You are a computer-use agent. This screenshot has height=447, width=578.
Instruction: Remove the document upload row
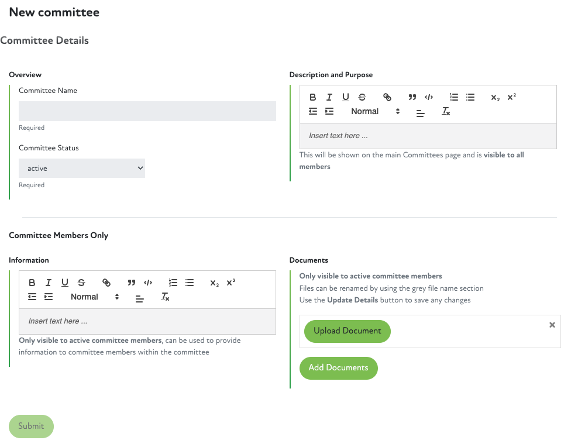click(552, 325)
